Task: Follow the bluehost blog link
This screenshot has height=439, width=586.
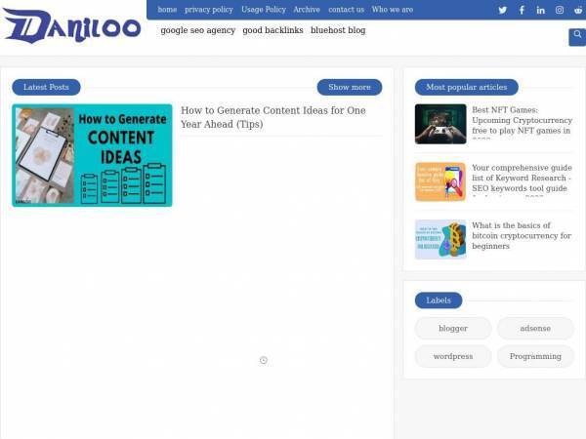Action: tap(338, 30)
